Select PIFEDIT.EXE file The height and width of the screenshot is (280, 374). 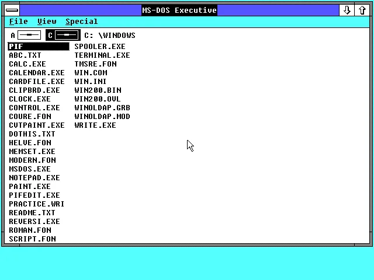tap(34, 195)
